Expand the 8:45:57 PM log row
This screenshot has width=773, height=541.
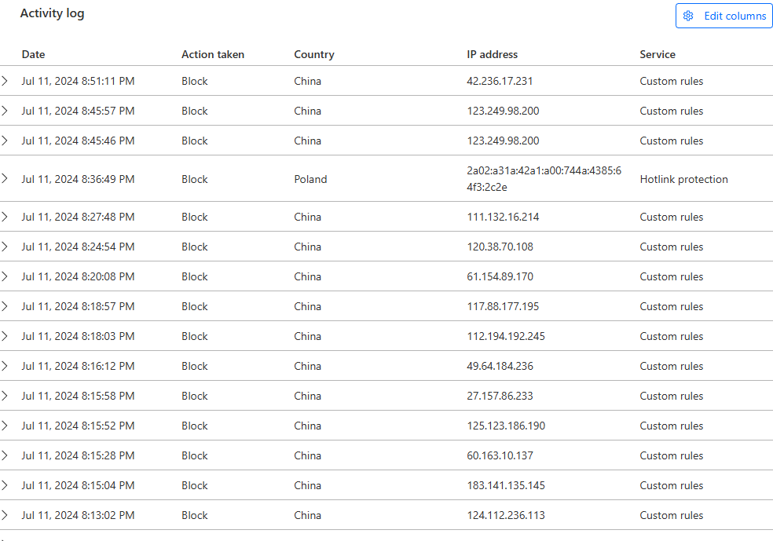pos(5,111)
